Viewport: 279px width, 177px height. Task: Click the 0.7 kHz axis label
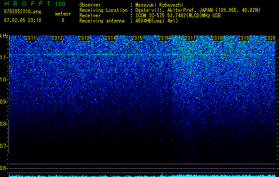(4, 146)
